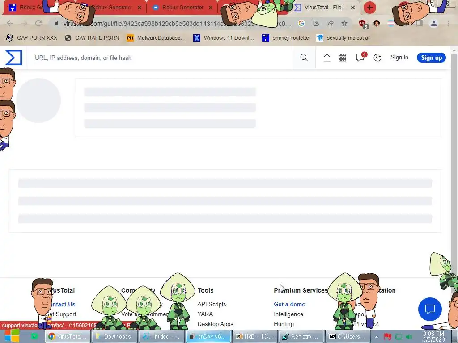
Task: Click the red flag tray icon
Action: pyautogui.click(x=388, y=337)
